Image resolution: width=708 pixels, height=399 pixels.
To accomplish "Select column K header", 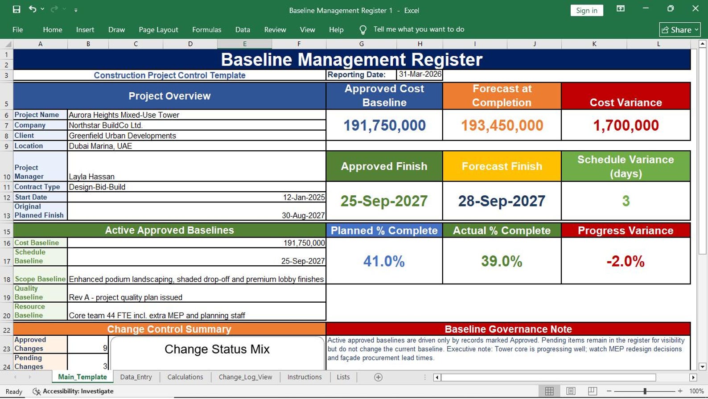I will click(x=594, y=44).
